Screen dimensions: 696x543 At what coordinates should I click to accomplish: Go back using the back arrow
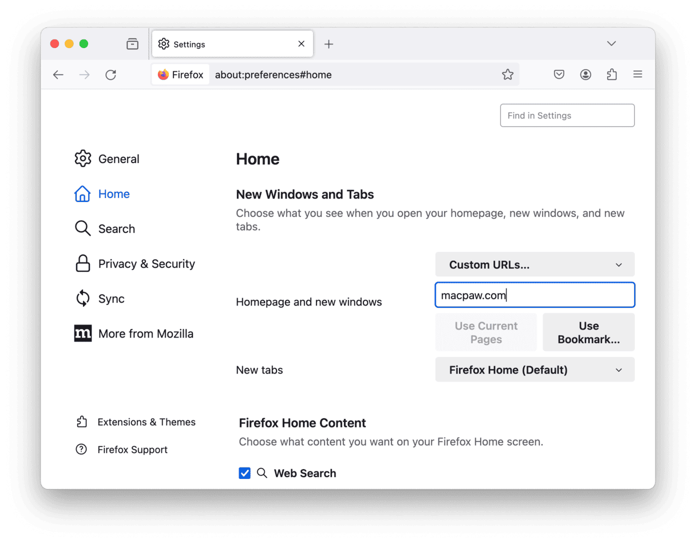(58, 75)
